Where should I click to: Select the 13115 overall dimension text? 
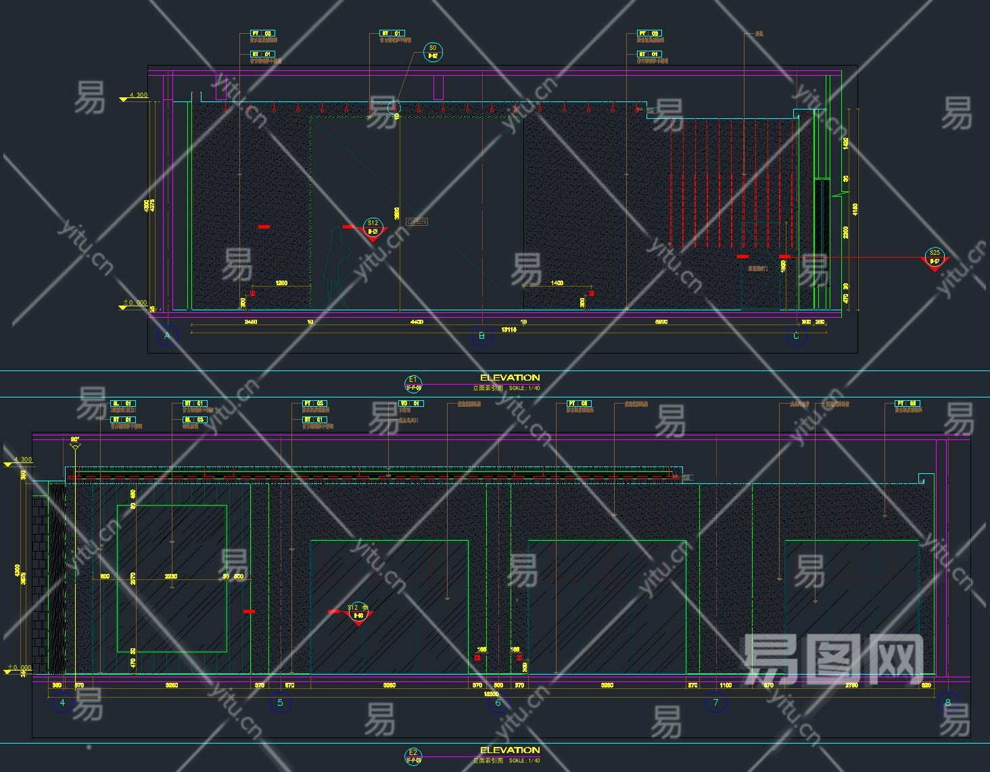(509, 330)
